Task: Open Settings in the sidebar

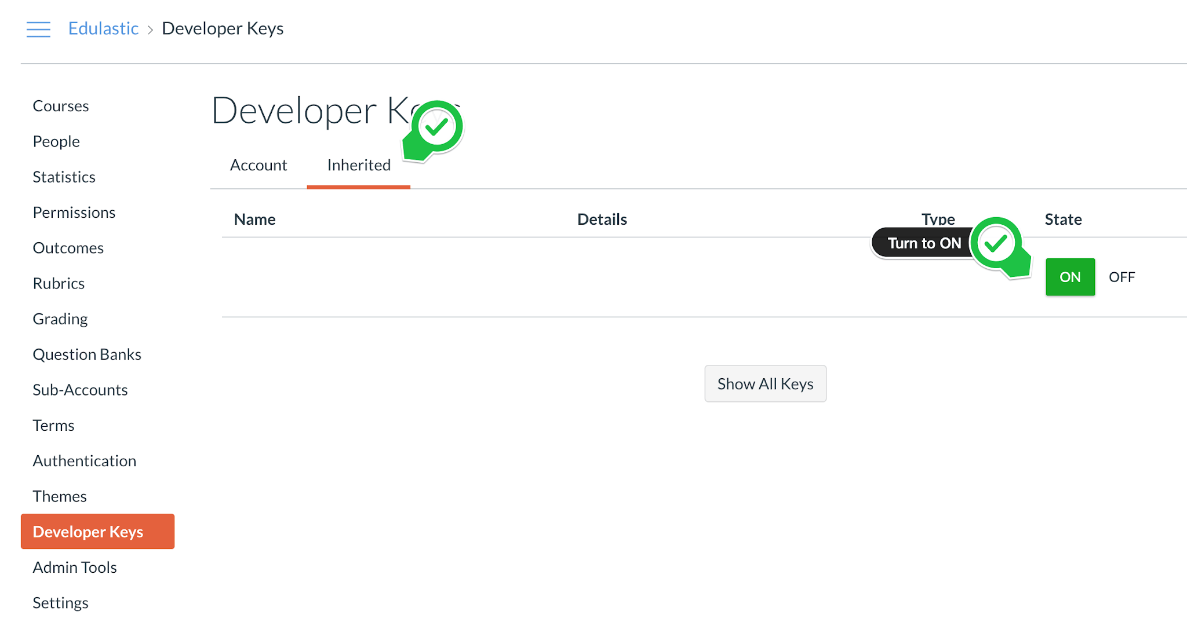Action: 60,603
